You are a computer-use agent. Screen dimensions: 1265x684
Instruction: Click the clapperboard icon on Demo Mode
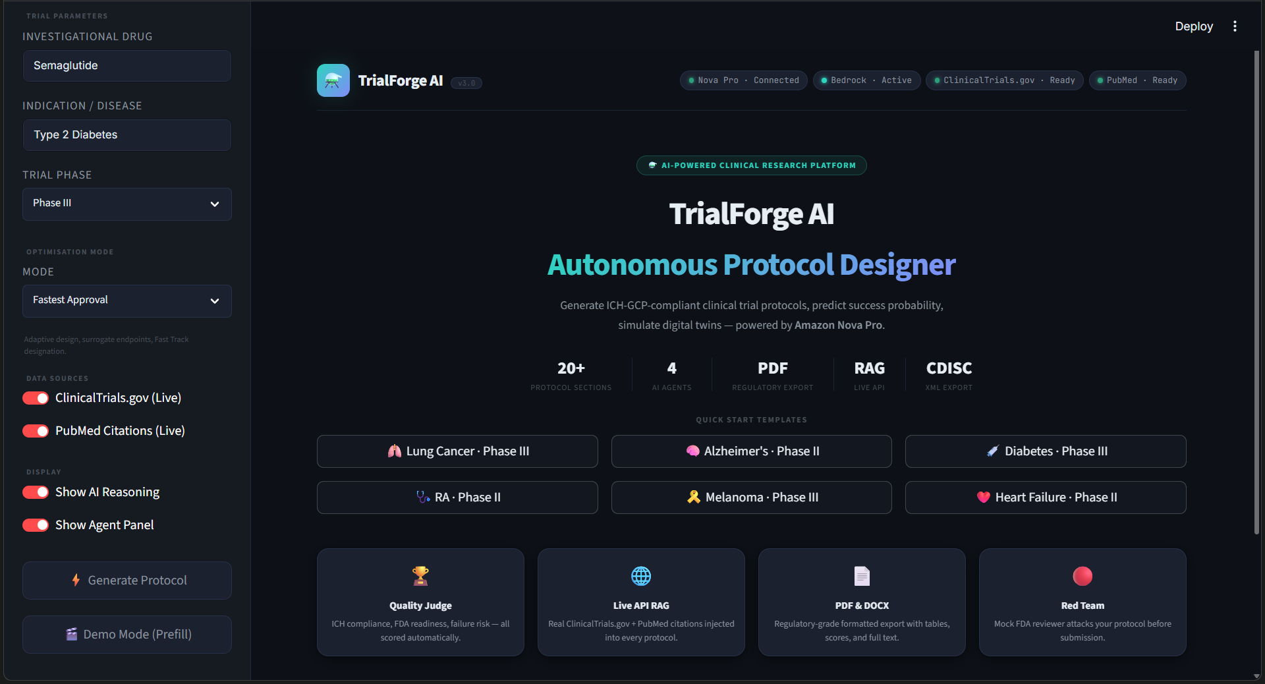pos(72,634)
